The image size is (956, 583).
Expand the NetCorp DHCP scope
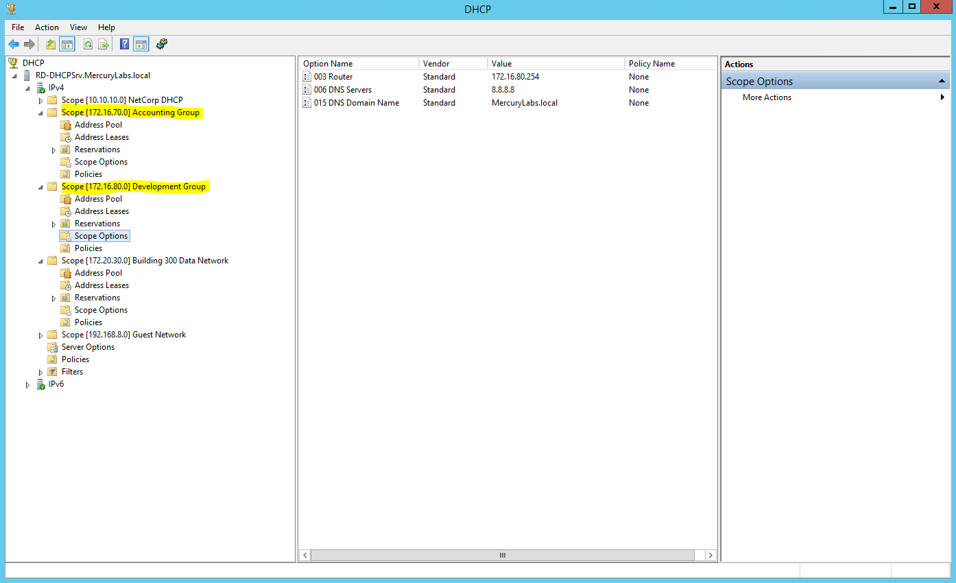pos(40,101)
